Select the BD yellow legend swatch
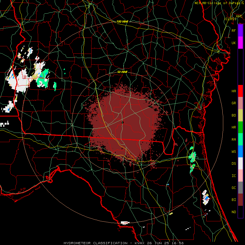 240,115
